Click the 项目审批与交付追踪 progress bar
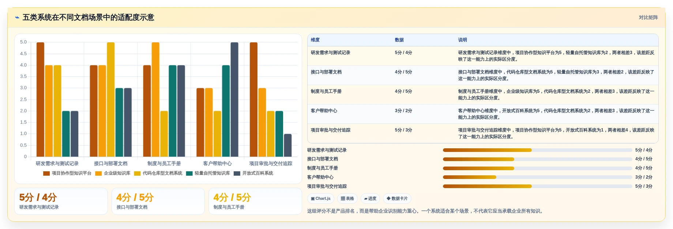Screen dimensions: 673x229 [x=537, y=186]
